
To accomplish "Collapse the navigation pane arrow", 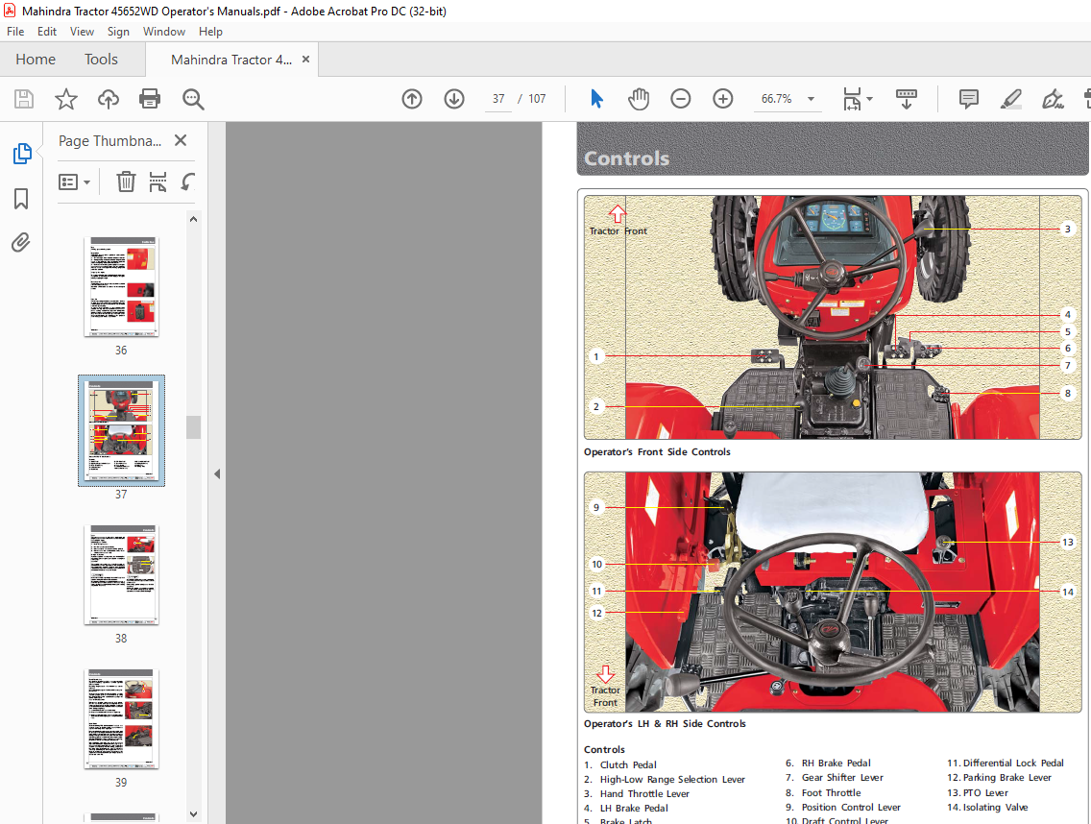I will point(217,473).
